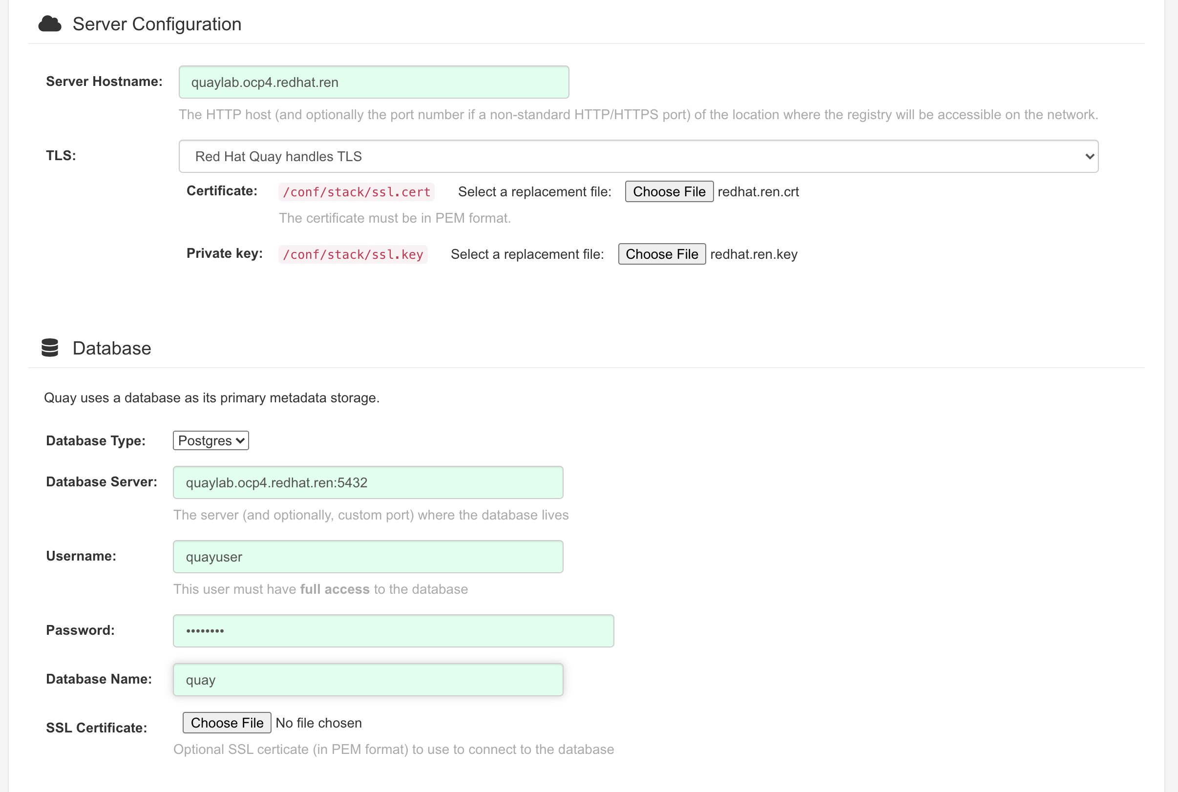Click the Database Name field
The width and height of the screenshot is (1178, 792).
tap(368, 680)
